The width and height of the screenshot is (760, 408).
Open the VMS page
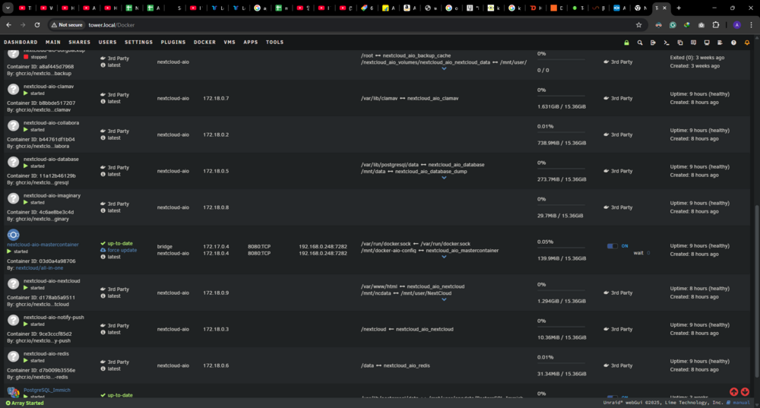tap(230, 43)
